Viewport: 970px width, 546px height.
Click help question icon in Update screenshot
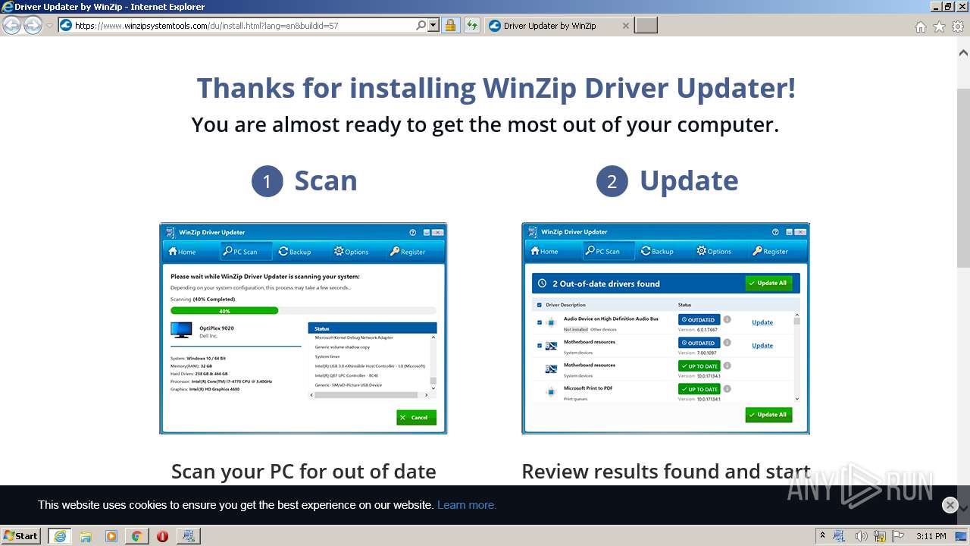pyautogui.click(x=775, y=232)
